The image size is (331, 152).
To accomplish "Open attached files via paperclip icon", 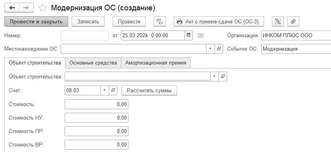I will click(x=293, y=21).
